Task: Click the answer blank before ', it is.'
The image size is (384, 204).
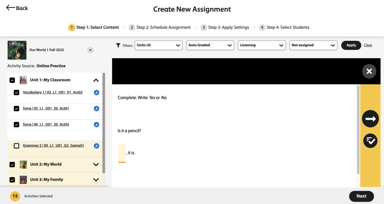Action: [x=122, y=154]
